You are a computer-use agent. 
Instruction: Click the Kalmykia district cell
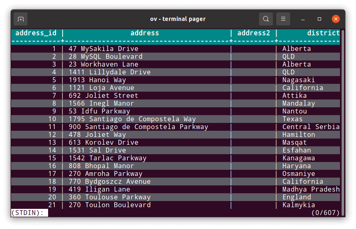pos(299,205)
